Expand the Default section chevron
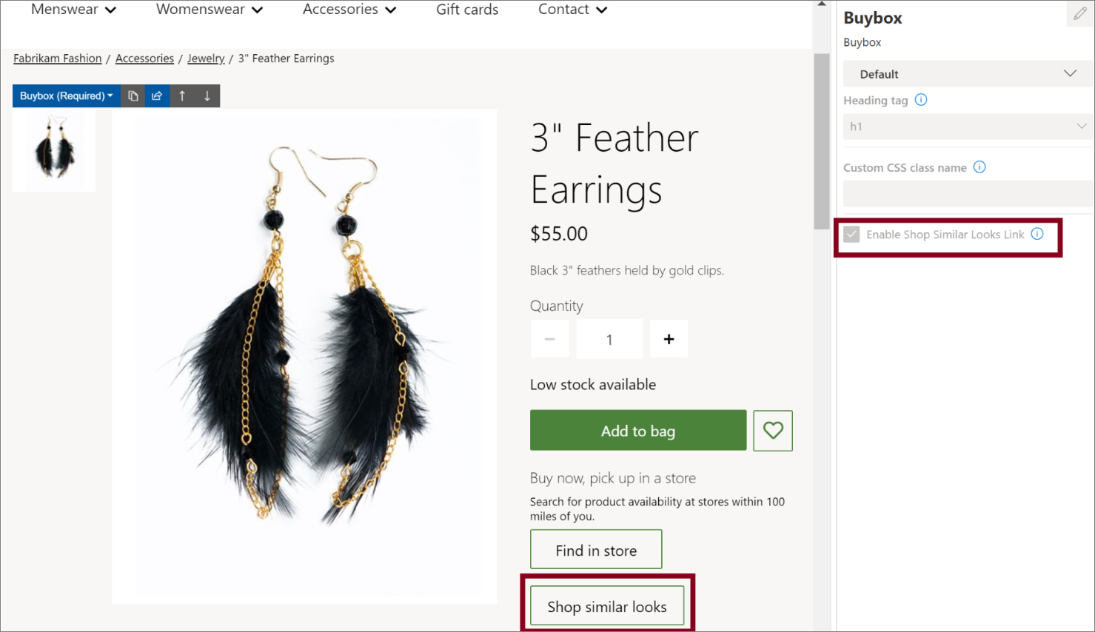This screenshot has height=632, width=1095. pyautogui.click(x=1070, y=73)
